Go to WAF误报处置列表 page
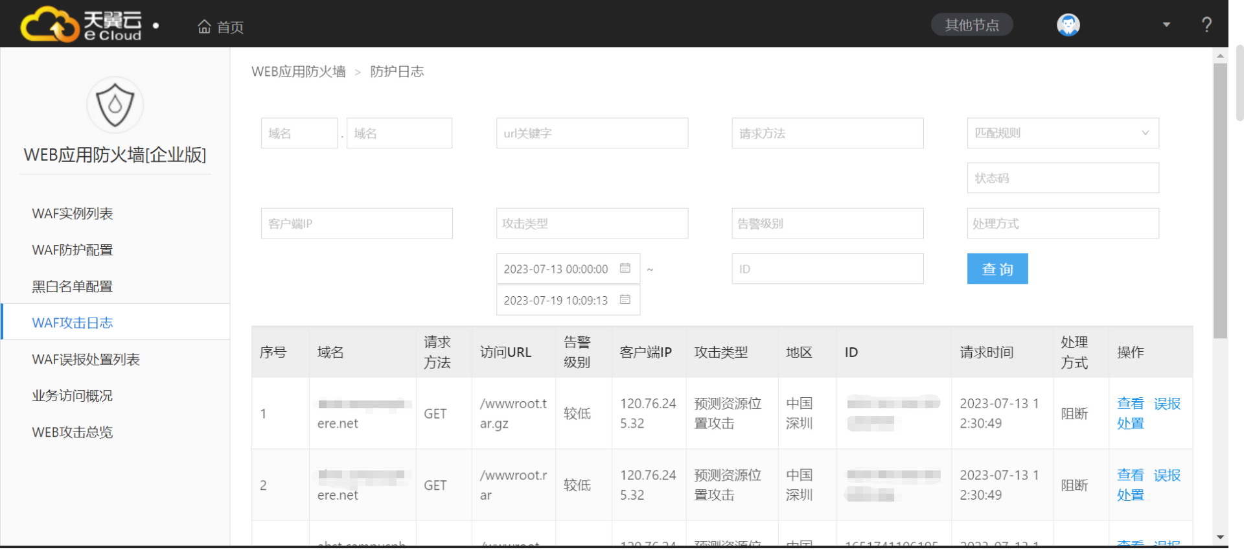The width and height of the screenshot is (1244, 556). click(x=86, y=360)
